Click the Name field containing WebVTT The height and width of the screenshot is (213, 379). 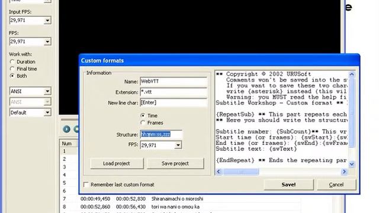coord(174,82)
